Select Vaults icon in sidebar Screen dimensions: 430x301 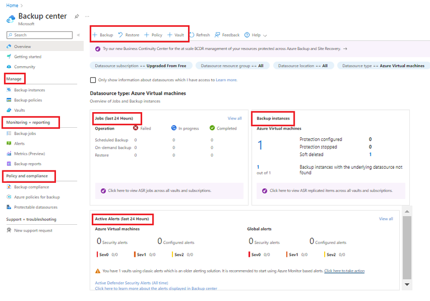(x=9, y=110)
